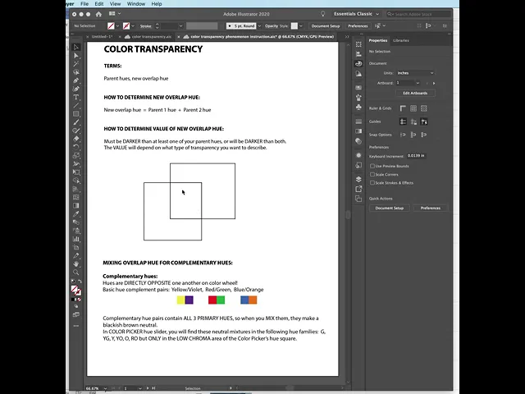
Task: Select the Shaper tool
Action: click(x=76, y=131)
